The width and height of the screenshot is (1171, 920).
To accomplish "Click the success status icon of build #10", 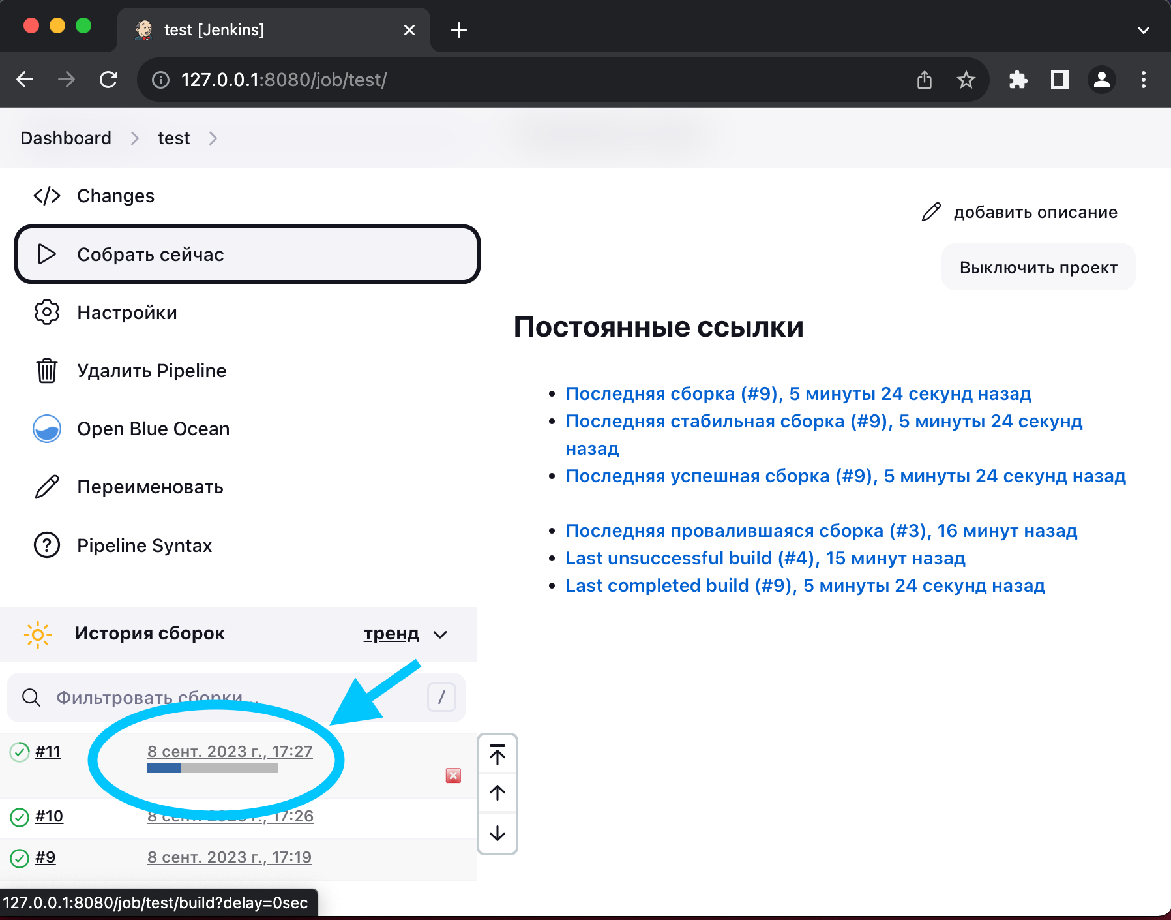I will coord(20,817).
